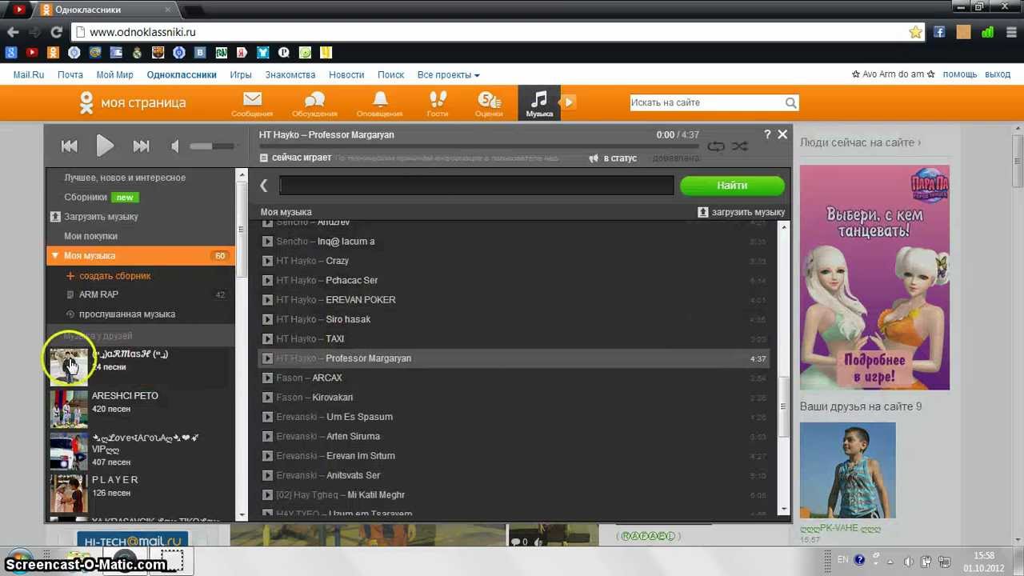Open Гости footprints icon
This screenshot has width=1024, height=576.
pos(438,103)
